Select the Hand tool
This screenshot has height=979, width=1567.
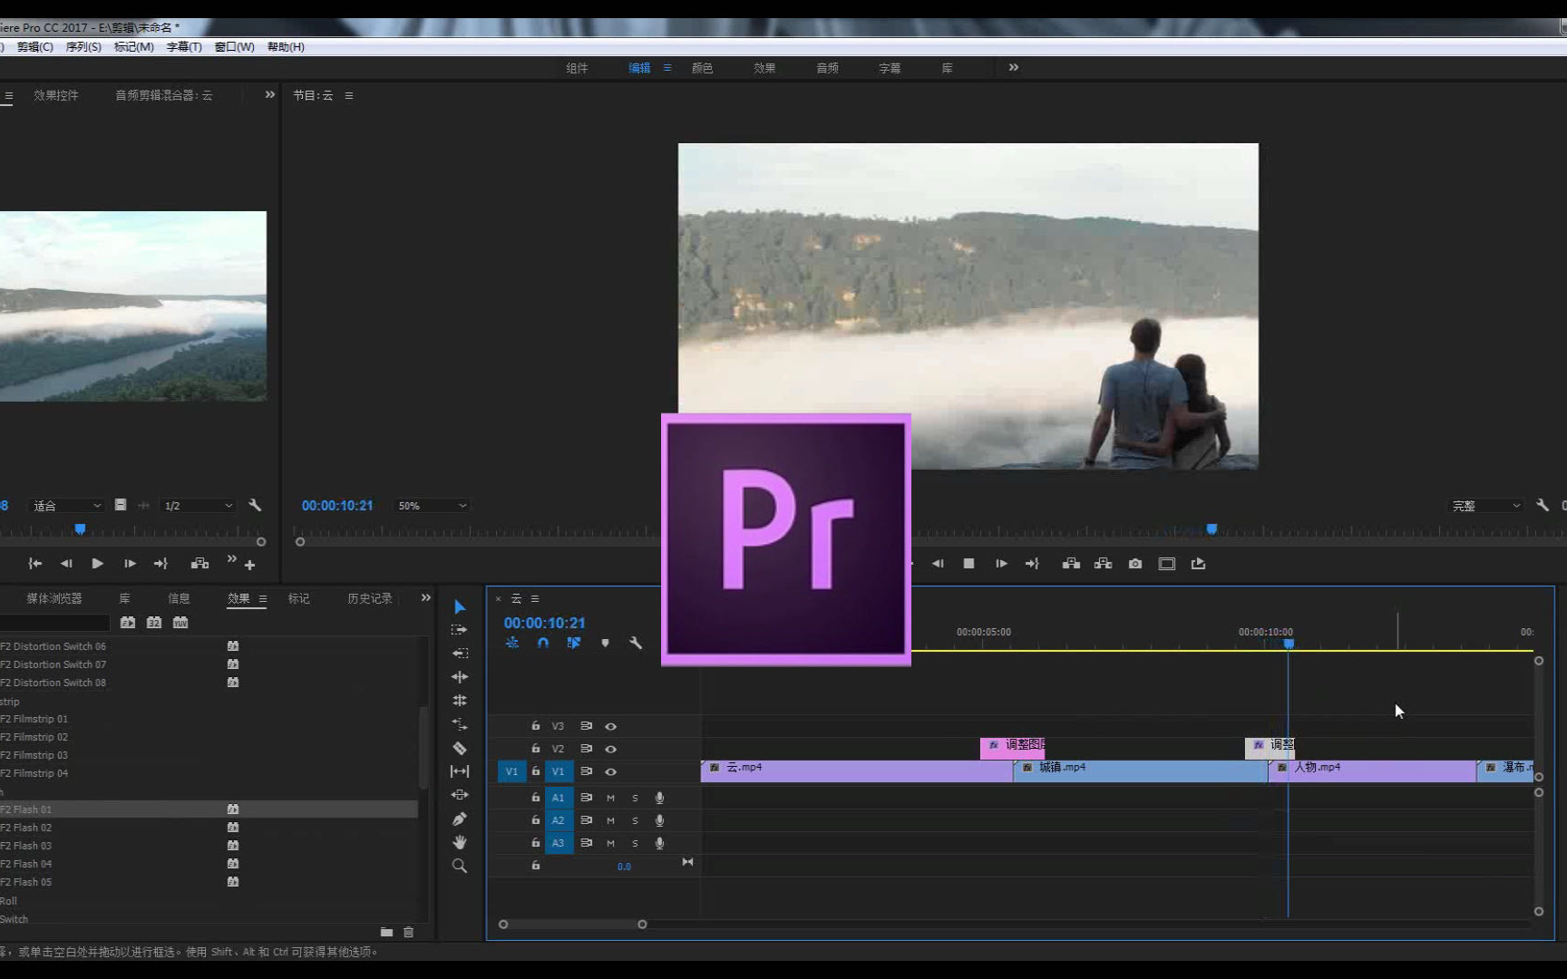click(460, 842)
